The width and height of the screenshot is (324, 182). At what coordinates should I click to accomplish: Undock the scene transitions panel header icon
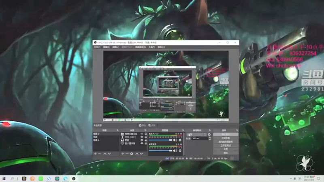[x=210, y=130]
